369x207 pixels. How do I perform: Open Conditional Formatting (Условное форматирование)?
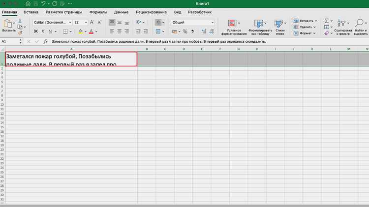coord(234,27)
